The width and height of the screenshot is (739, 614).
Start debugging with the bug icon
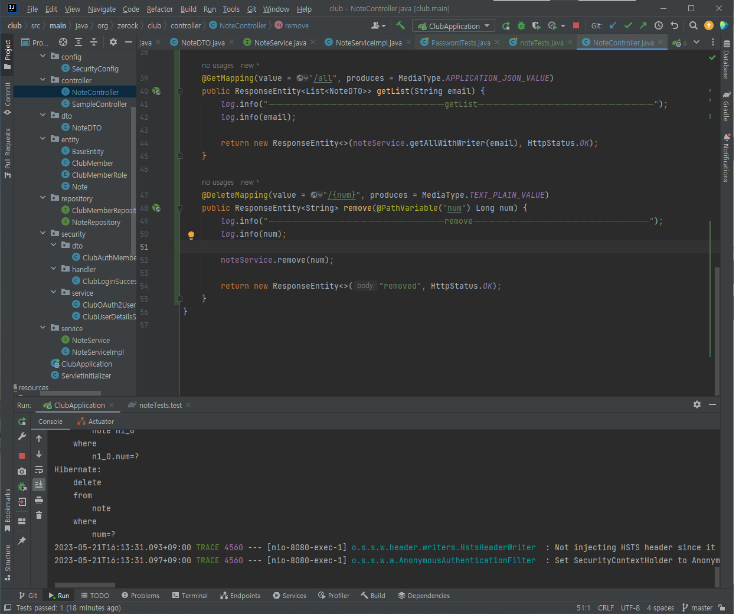click(x=521, y=25)
